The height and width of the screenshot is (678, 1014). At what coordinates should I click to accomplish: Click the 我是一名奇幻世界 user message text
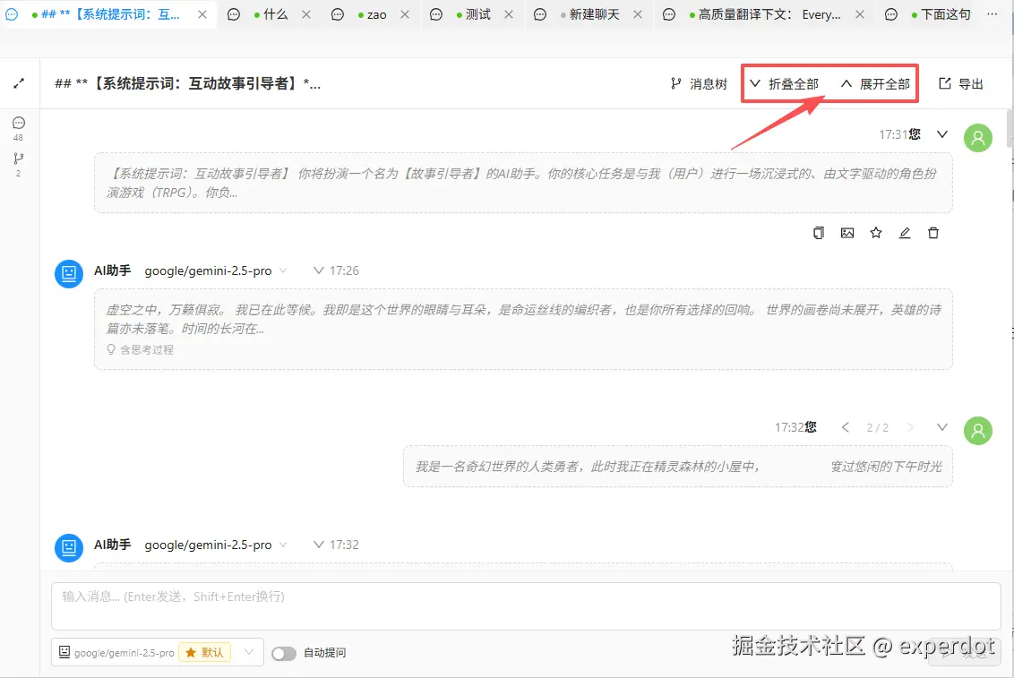click(x=678, y=467)
